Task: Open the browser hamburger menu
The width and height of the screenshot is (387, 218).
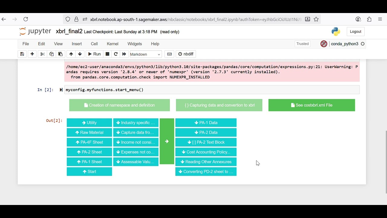Action: [x=380, y=19]
